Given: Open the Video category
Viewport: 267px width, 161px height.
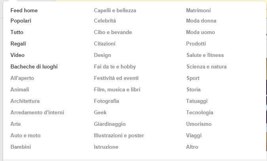Looking at the screenshot, I should (17, 55).
